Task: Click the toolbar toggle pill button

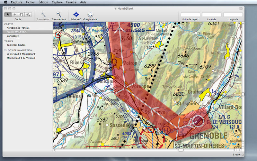Action: point(241,9)
